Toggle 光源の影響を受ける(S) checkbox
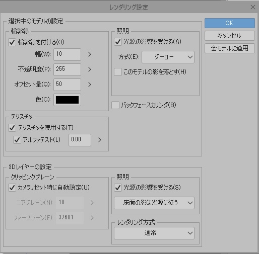 click(x=118, y=188)
